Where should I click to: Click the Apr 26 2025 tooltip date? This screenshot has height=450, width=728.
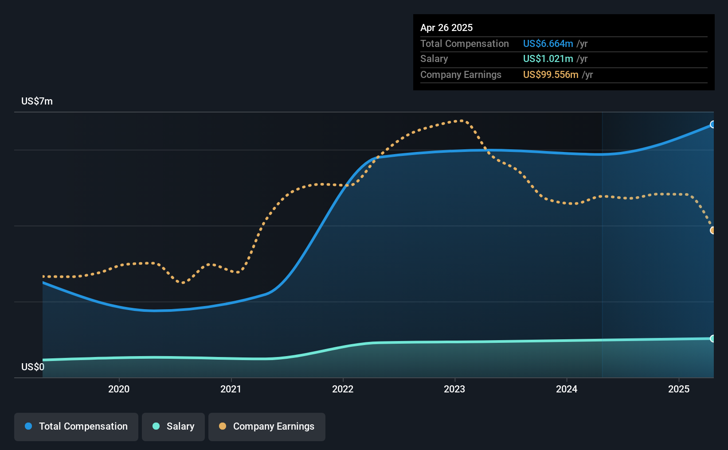point(446,27)
